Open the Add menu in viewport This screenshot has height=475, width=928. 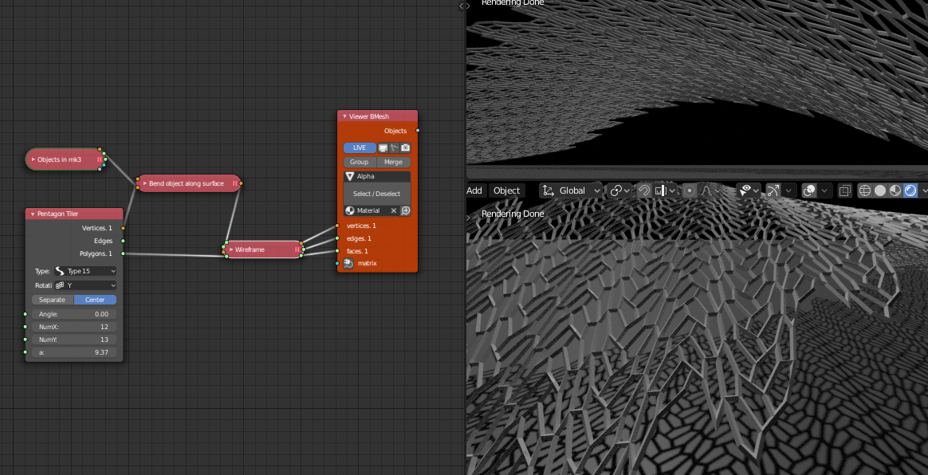[x=474, y=190]
